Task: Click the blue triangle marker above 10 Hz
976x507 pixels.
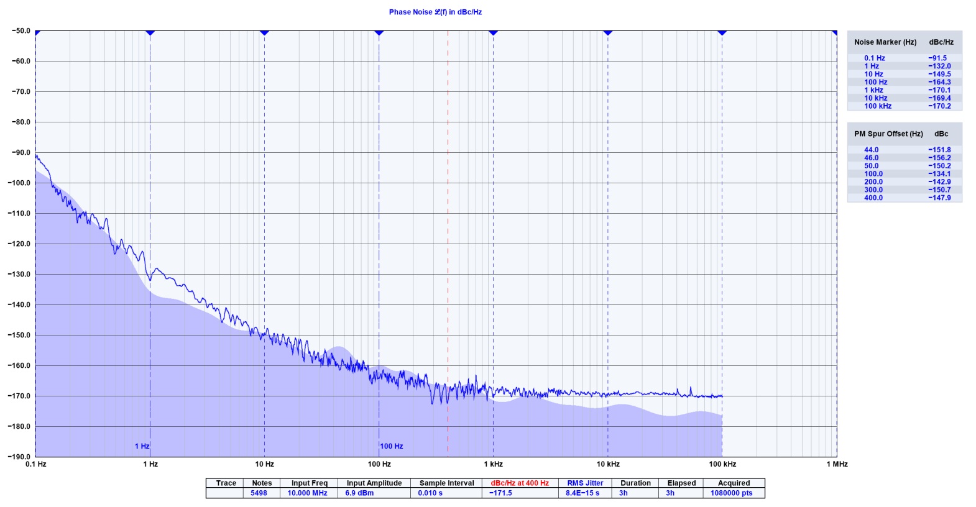Action: (x=264, y=32)
